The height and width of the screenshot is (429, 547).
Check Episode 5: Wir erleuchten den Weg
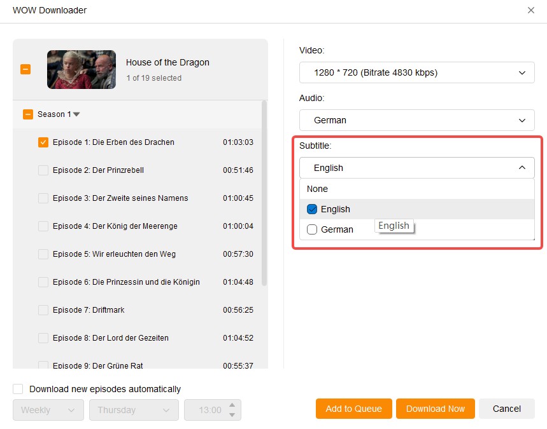43,254
